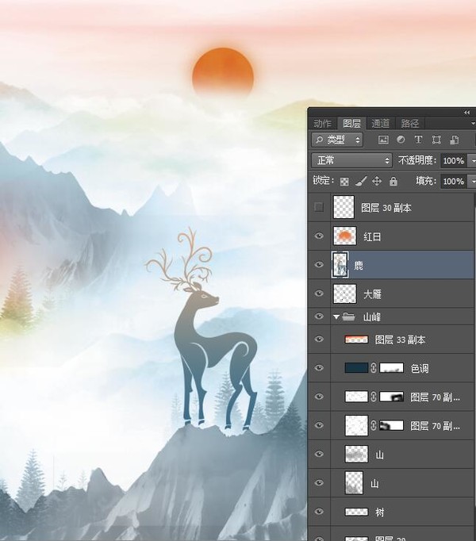Hide the 红日 layer
This screenshot has width=476, height=541.
(319, 236)
